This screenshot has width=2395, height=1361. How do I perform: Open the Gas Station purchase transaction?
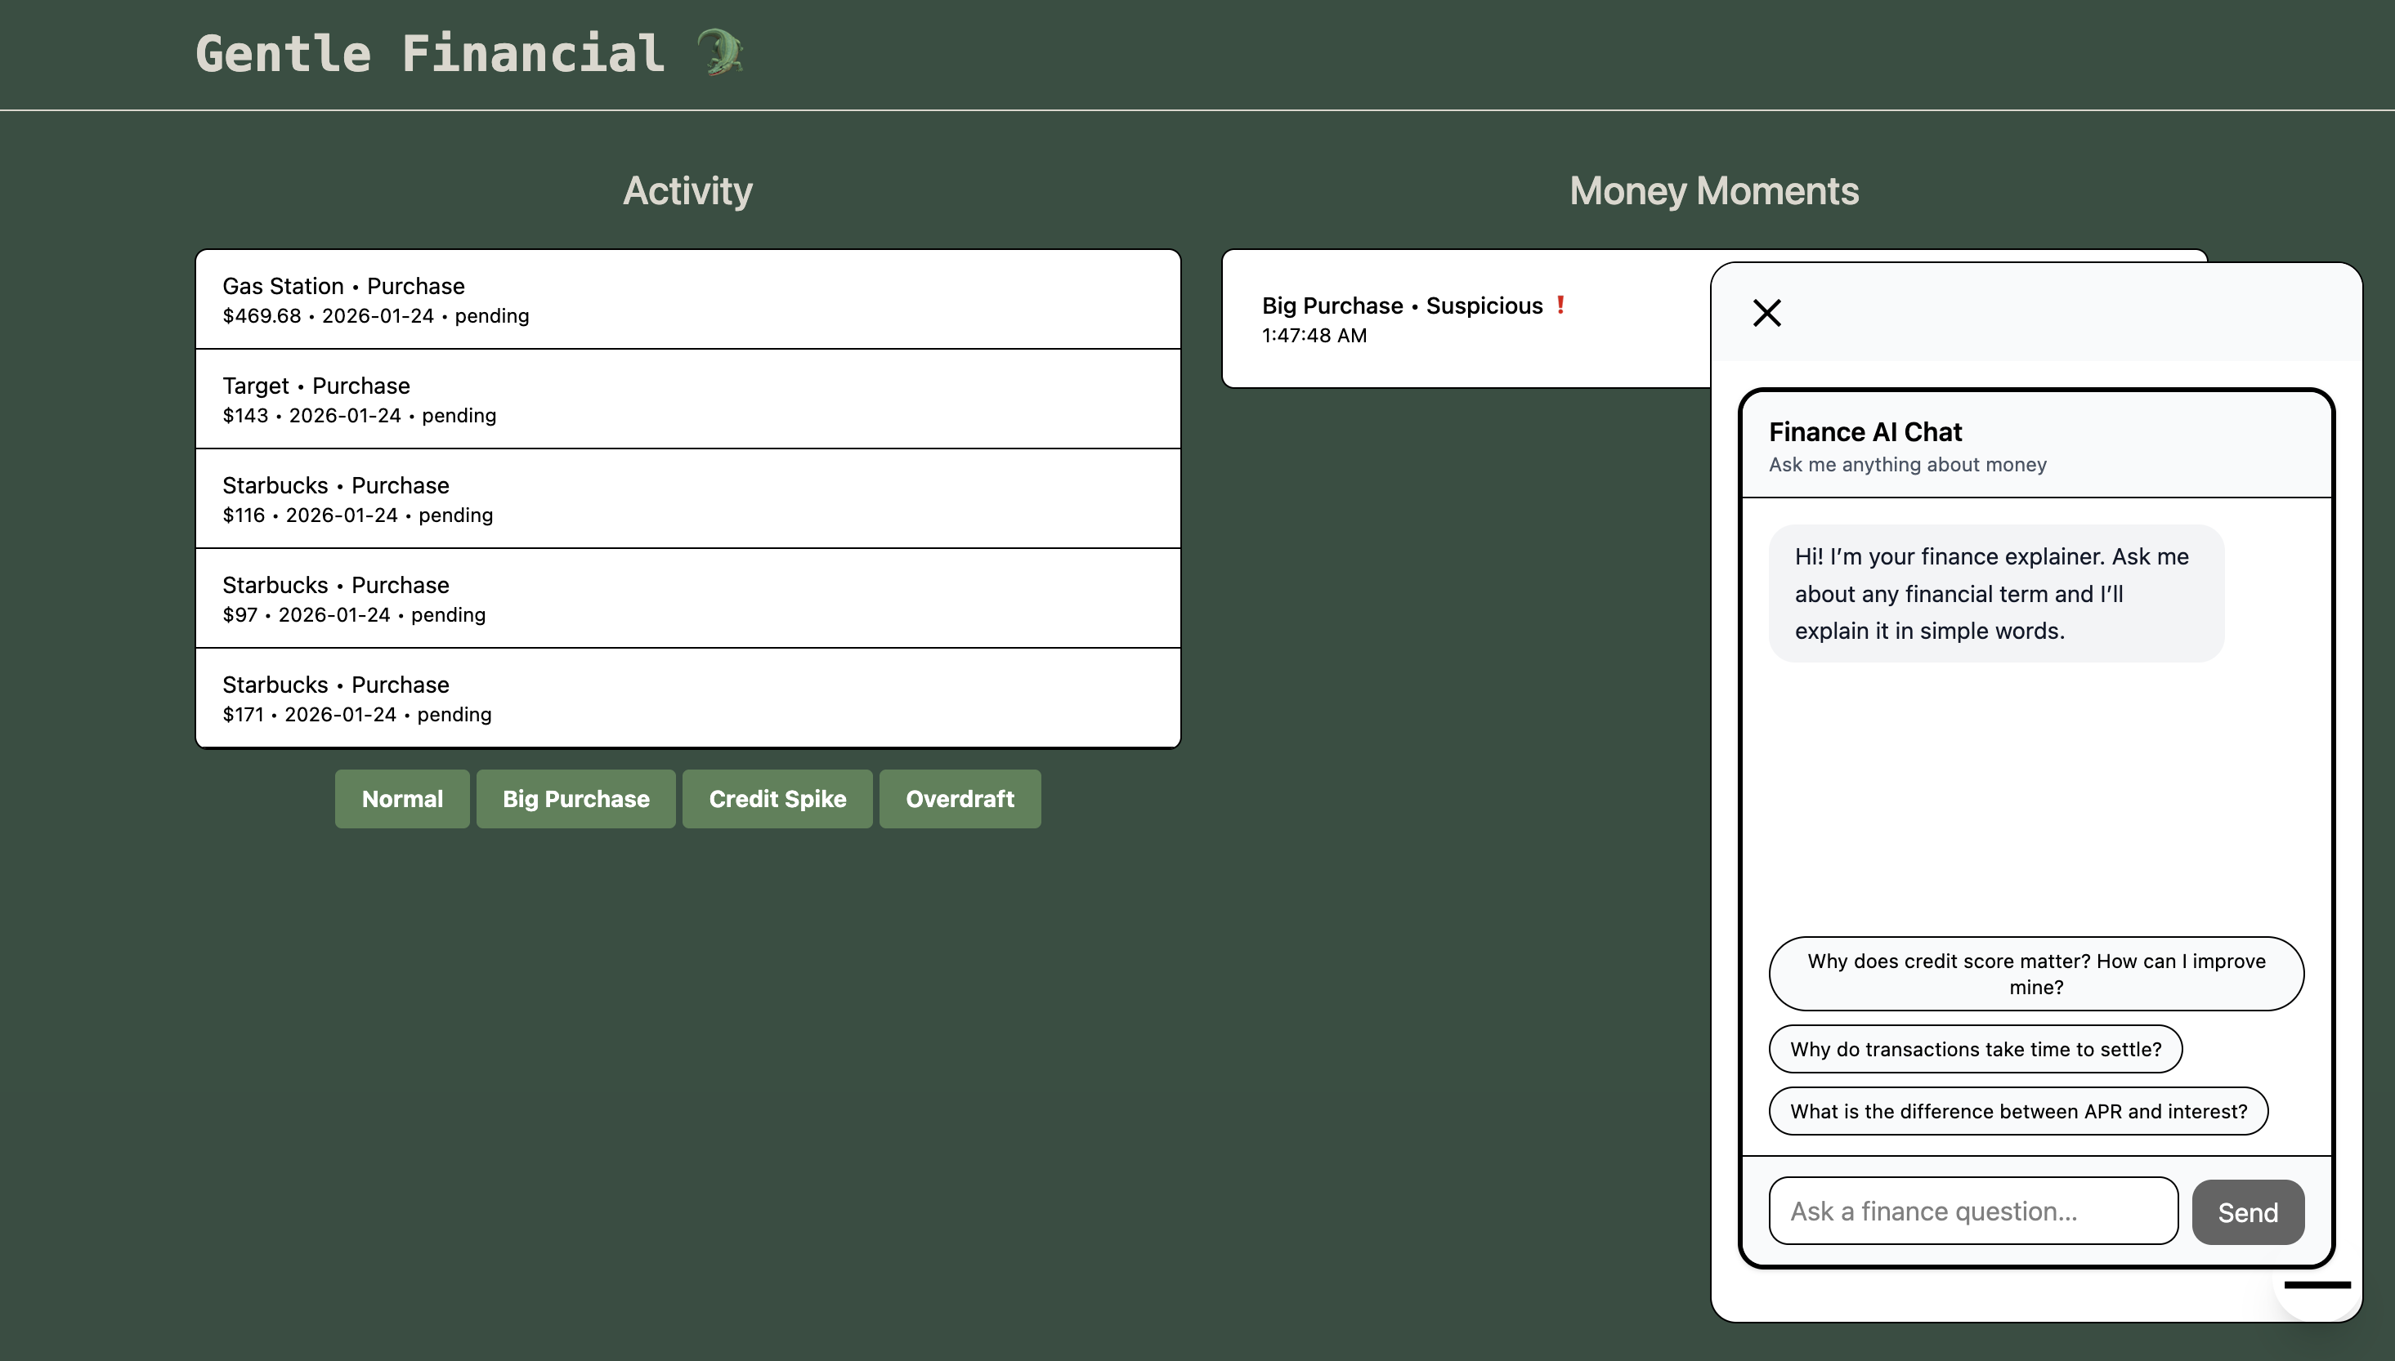tap(687, 299)
